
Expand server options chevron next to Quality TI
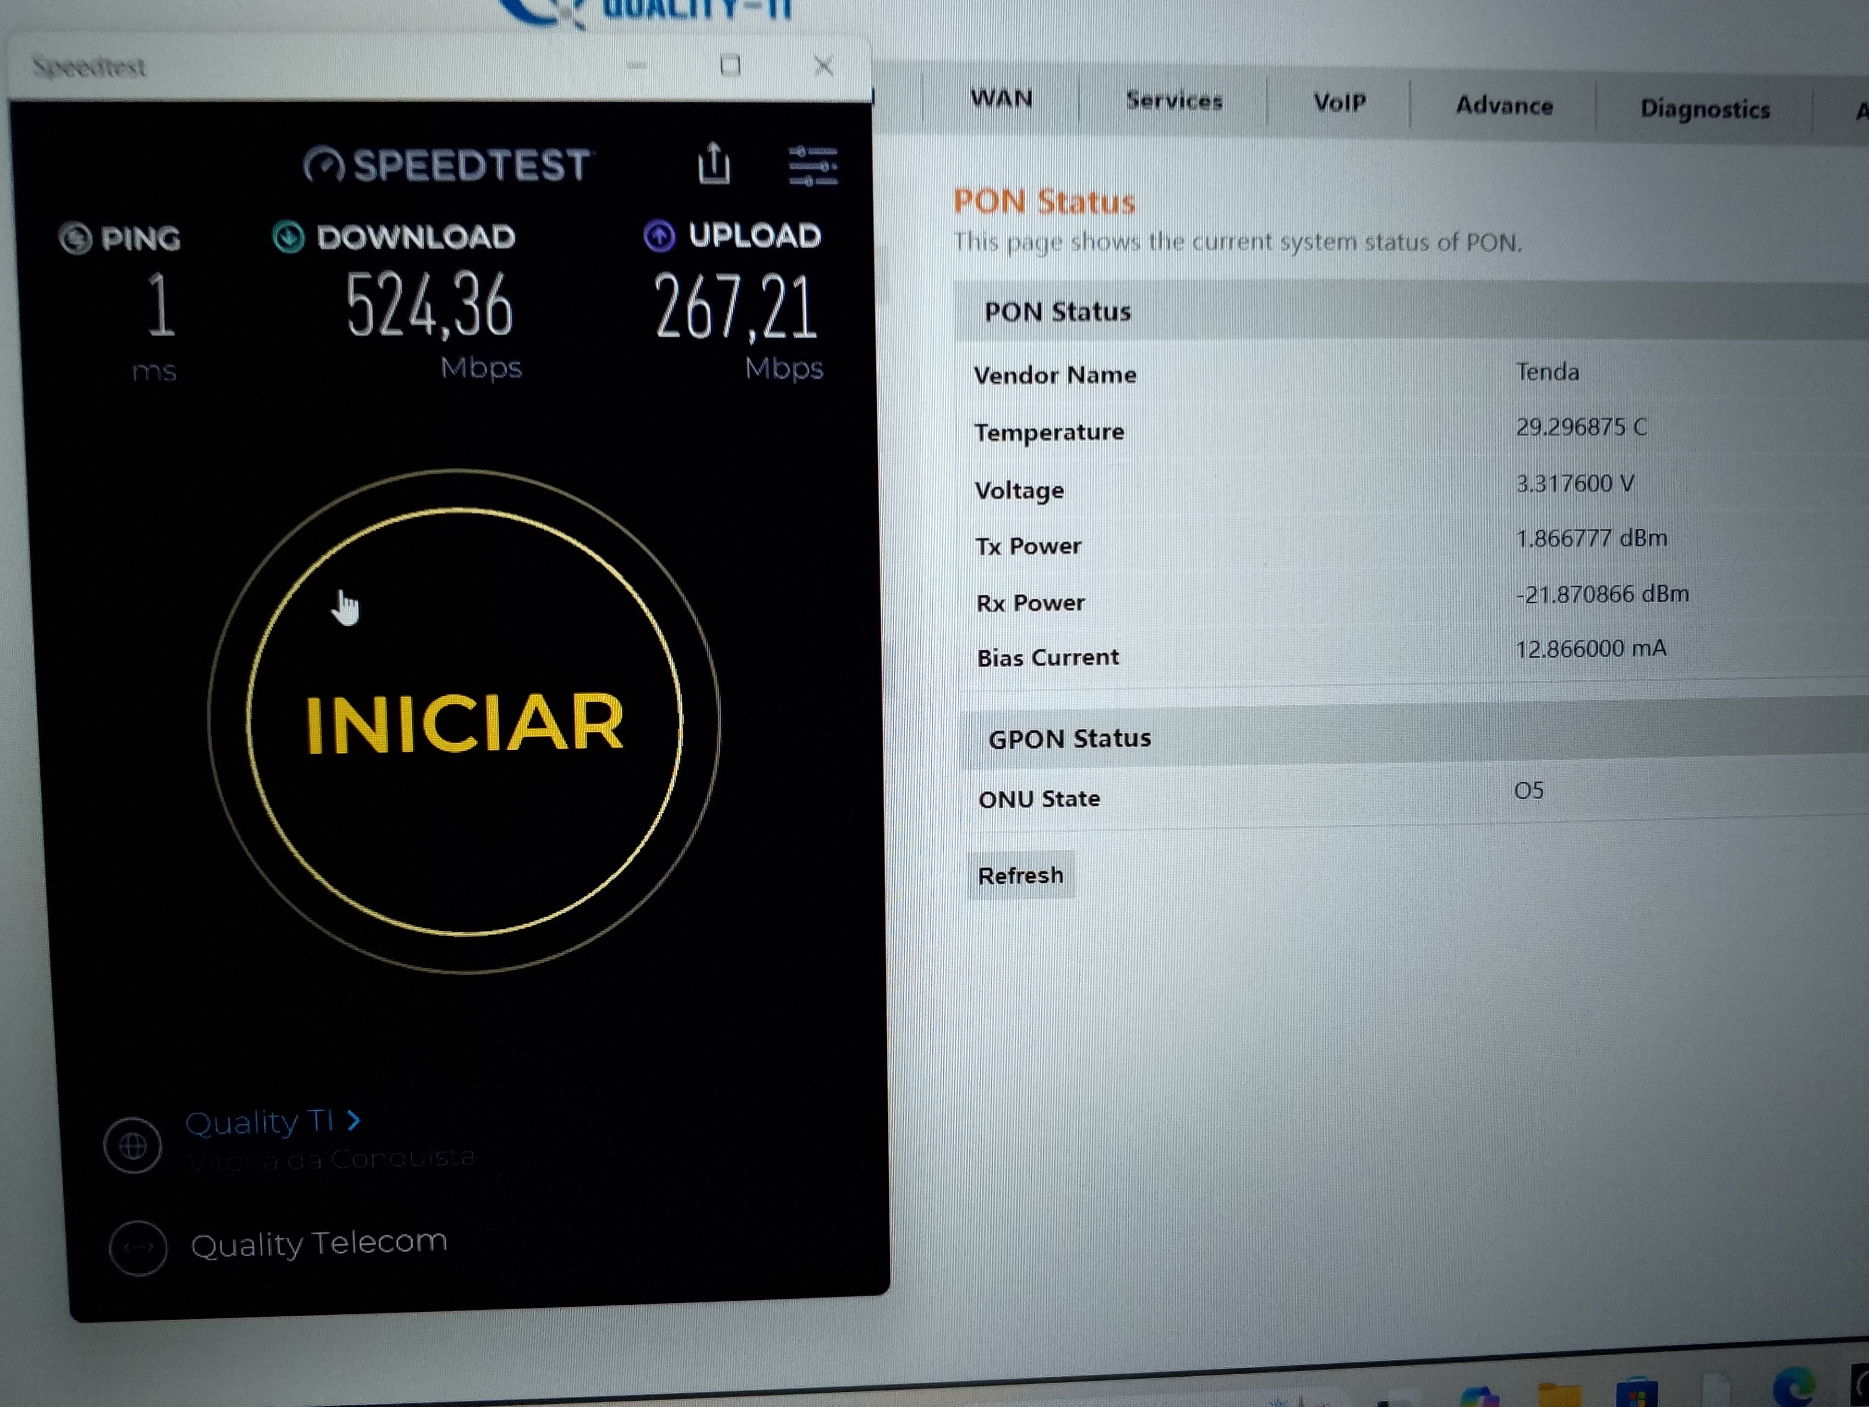(354, 1121)
